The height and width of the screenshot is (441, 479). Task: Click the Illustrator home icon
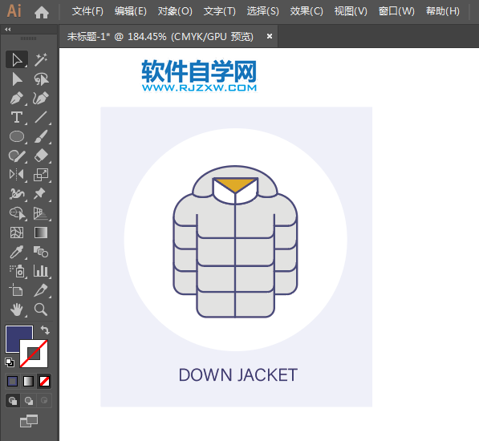pyautogui.click(x=42, y=13)
